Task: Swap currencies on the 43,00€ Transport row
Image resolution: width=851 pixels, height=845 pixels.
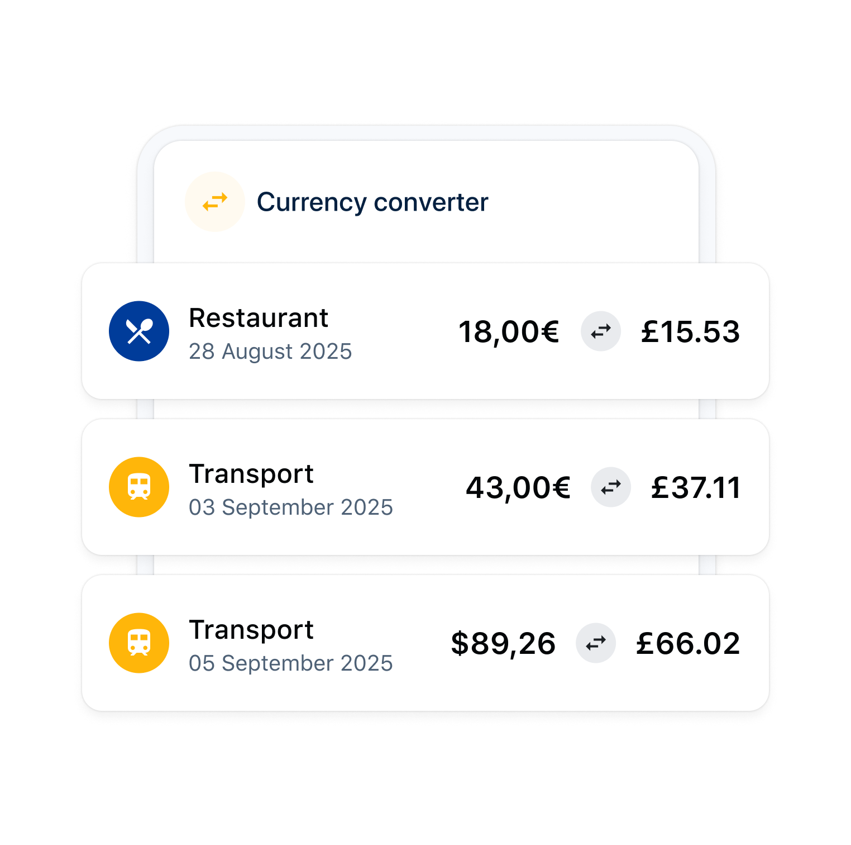Action: point(611,487)
